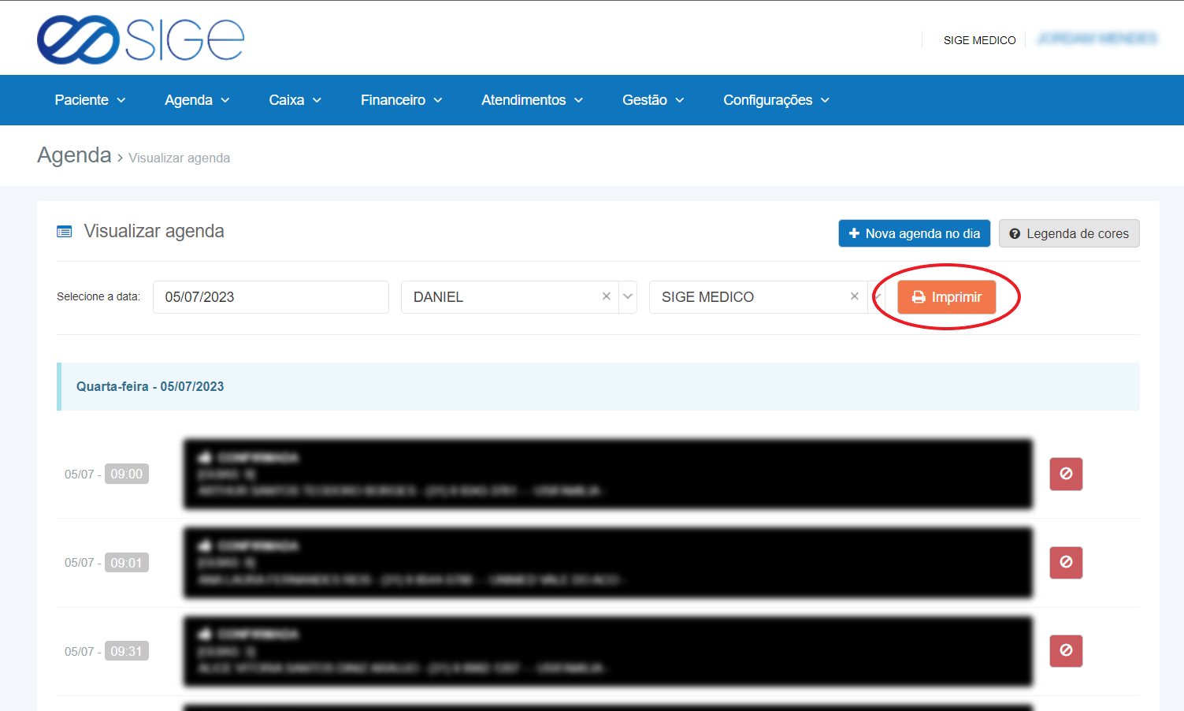Expand the DANIEL dropdown arrow
This screenshot has height=711, width=1184.
point(628,297)
